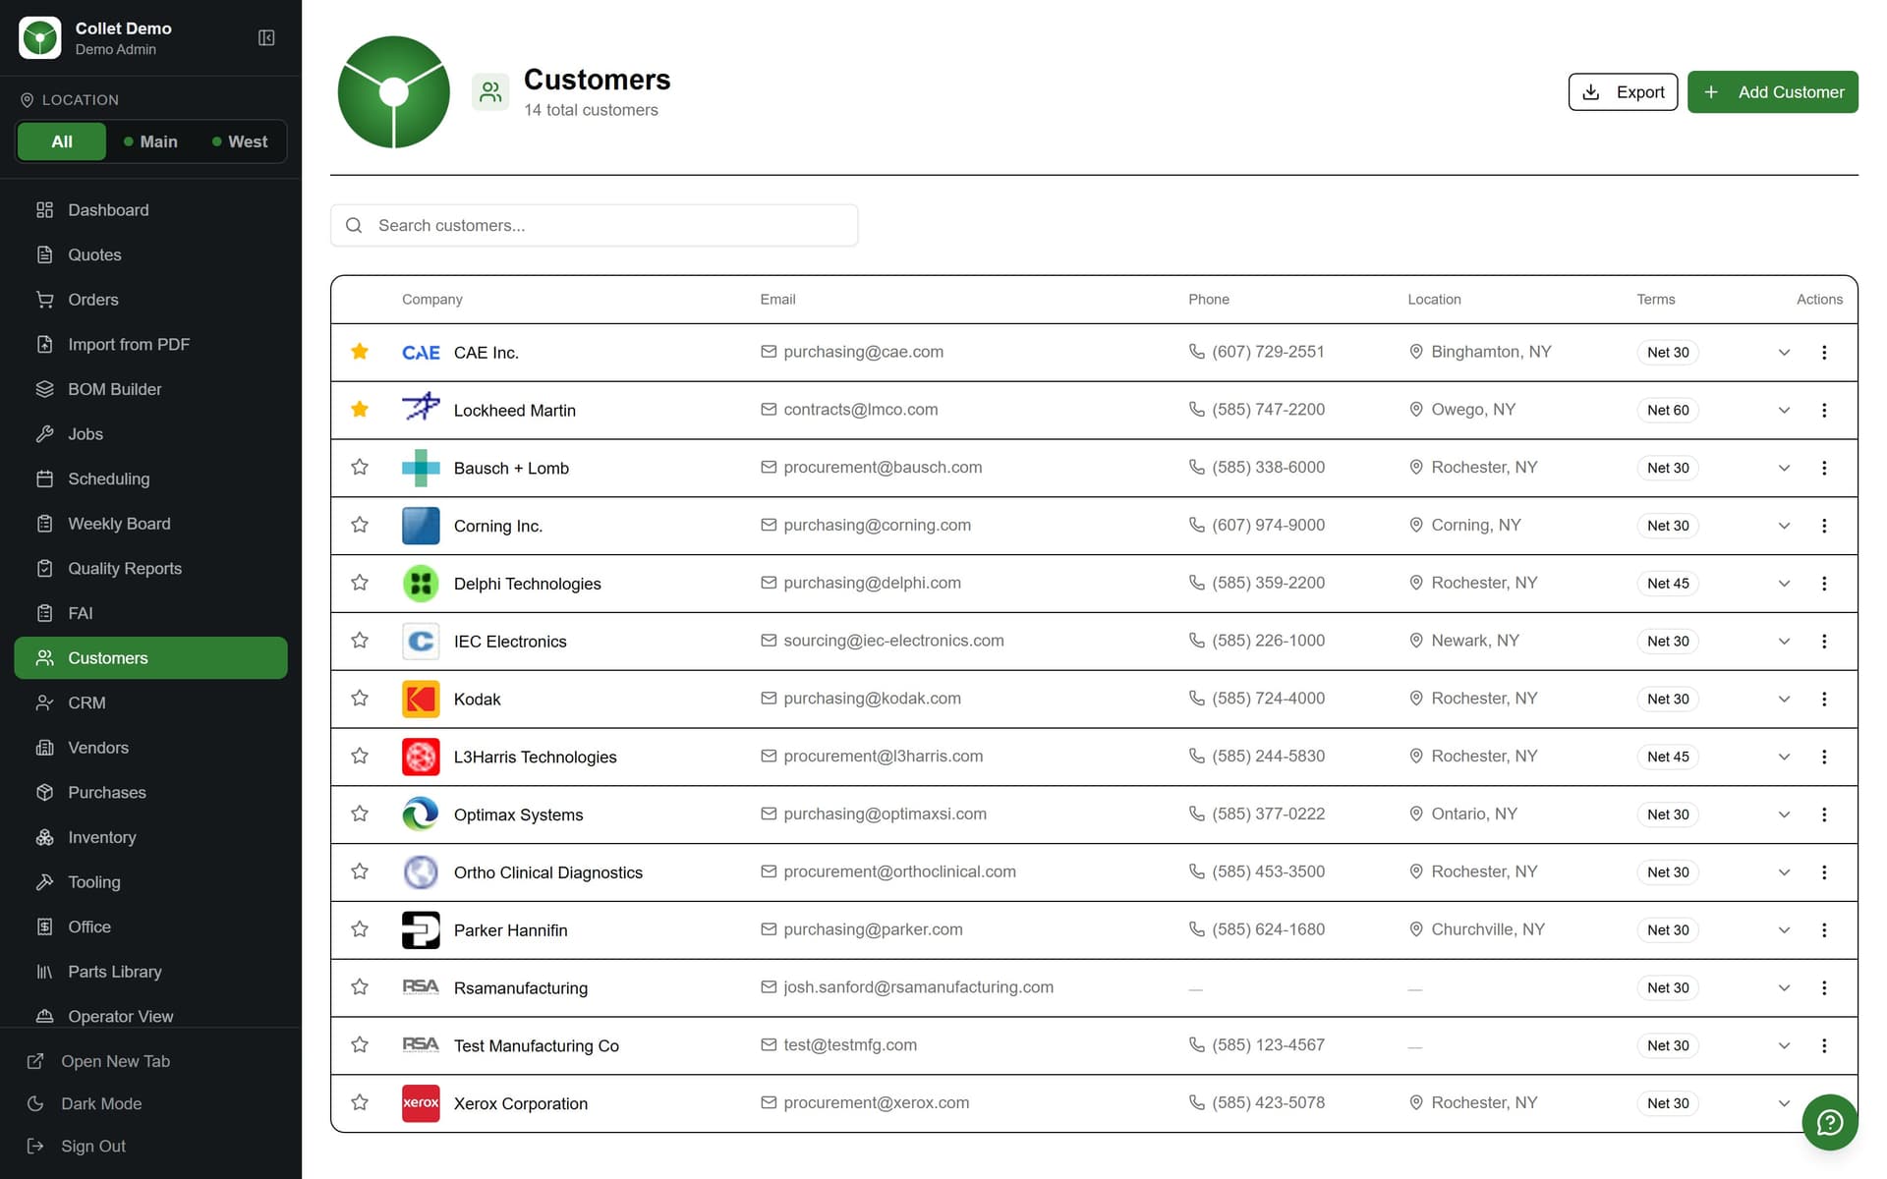Image resolution: width=1887 pixels, height=1179 pixels.
Task: Open the help chat bubble
Action: pyautogui.click(x=1829, y=1122)
